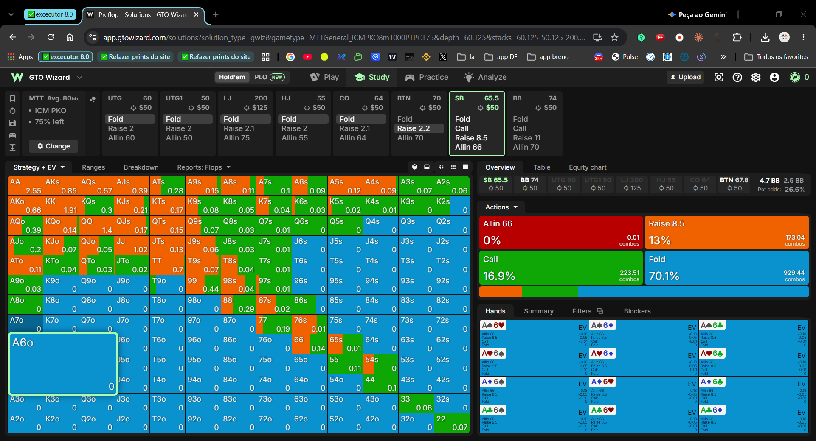The width and height of the screenshot is (816, 441).
Task: Switch game type to Hold'em
Action: pos(232,77)
